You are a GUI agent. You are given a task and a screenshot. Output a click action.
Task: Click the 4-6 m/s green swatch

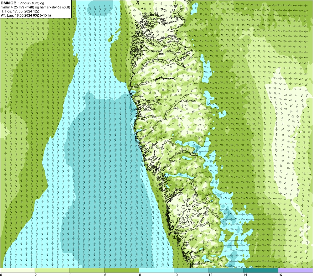pyautogui.click(x=87, y=270)
